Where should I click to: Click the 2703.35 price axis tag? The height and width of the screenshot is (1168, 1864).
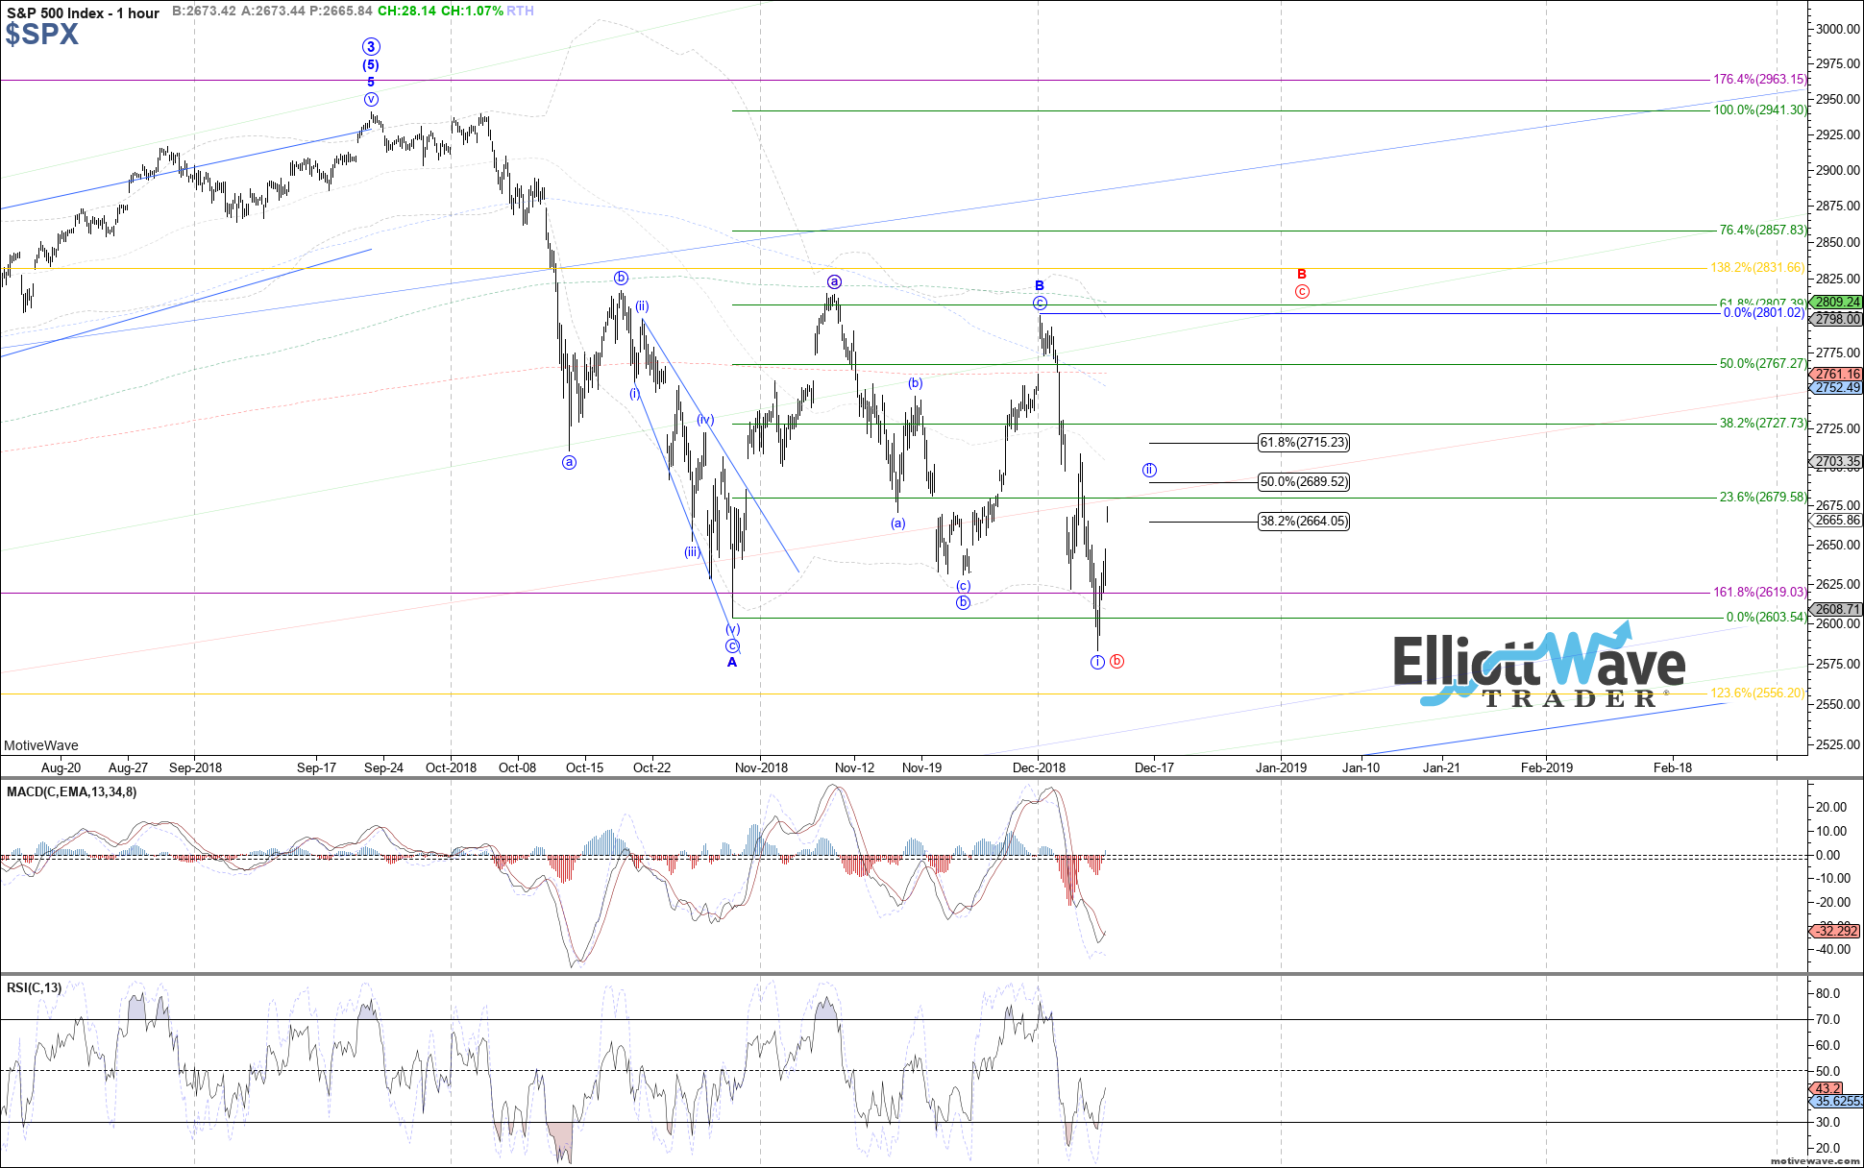tap(1836, 462)
